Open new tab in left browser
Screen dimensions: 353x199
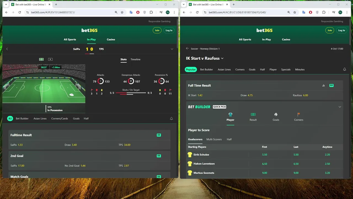[56, 4]
